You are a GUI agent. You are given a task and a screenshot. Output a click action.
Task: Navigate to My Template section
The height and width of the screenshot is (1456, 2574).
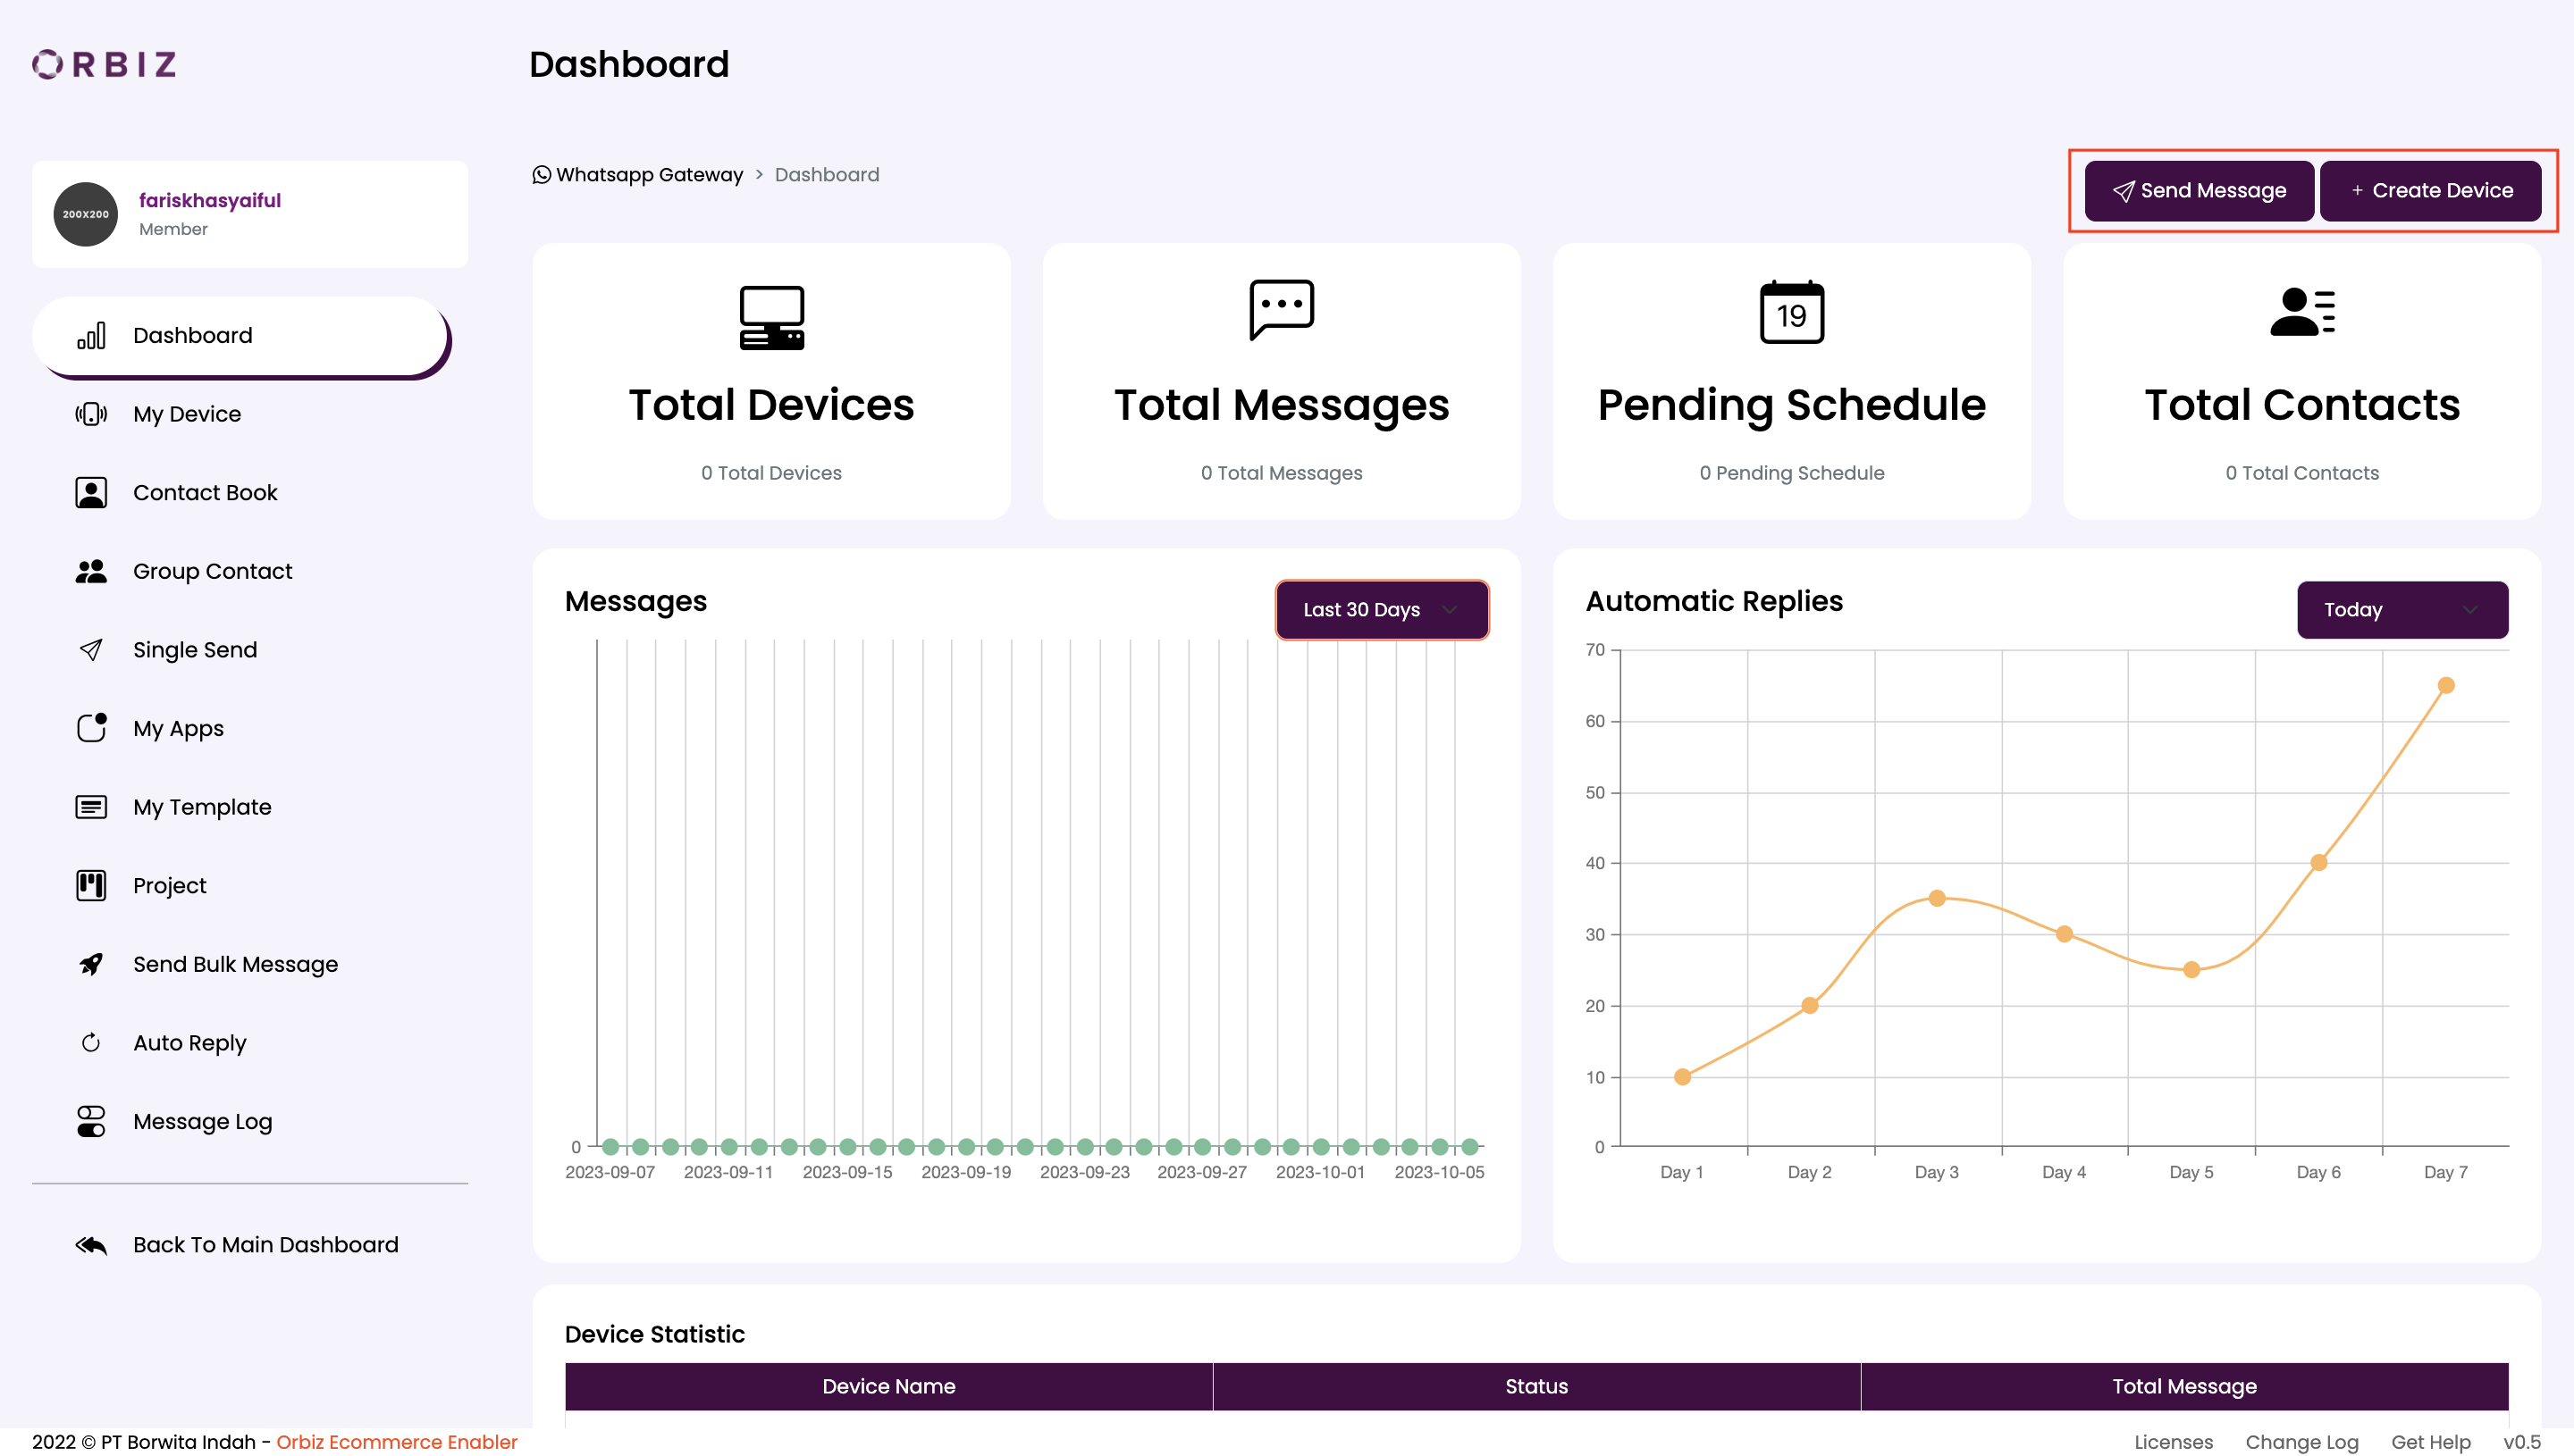[200, 807]
